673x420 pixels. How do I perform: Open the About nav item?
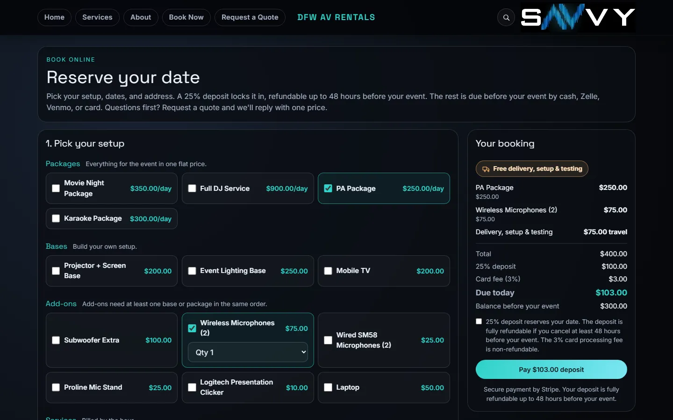(141, 17)
